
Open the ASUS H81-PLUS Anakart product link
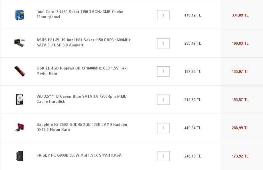pyautogui.click(x=83, y=42)
